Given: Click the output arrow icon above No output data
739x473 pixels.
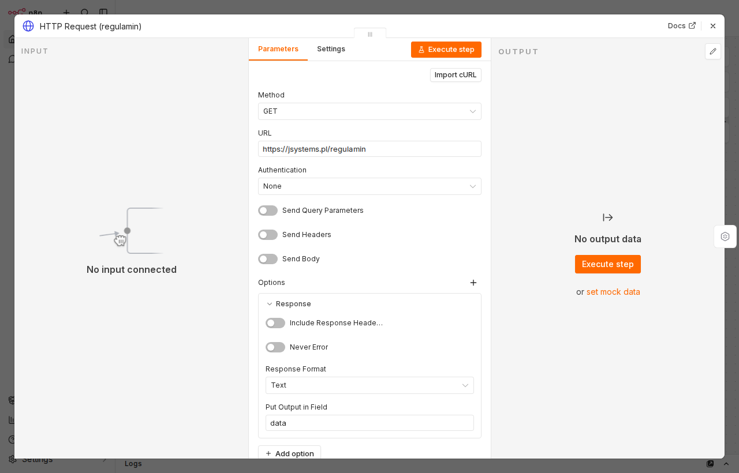Looking at the screenshot, I should [x=608, y=217].
